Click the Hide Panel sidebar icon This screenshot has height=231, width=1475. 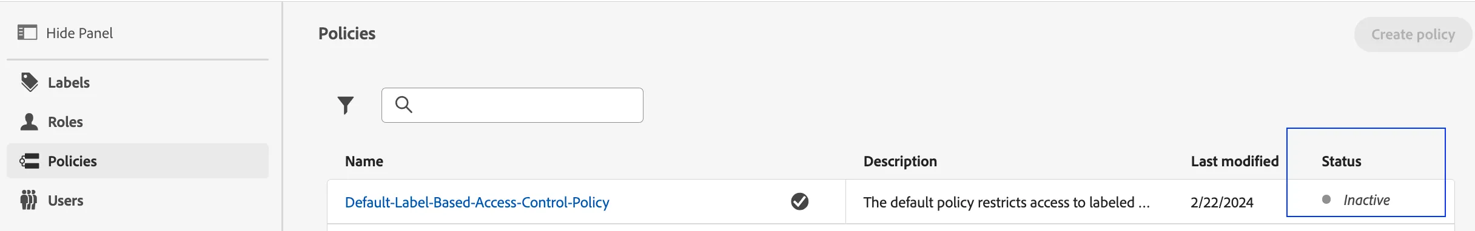[x=27, y=33]
